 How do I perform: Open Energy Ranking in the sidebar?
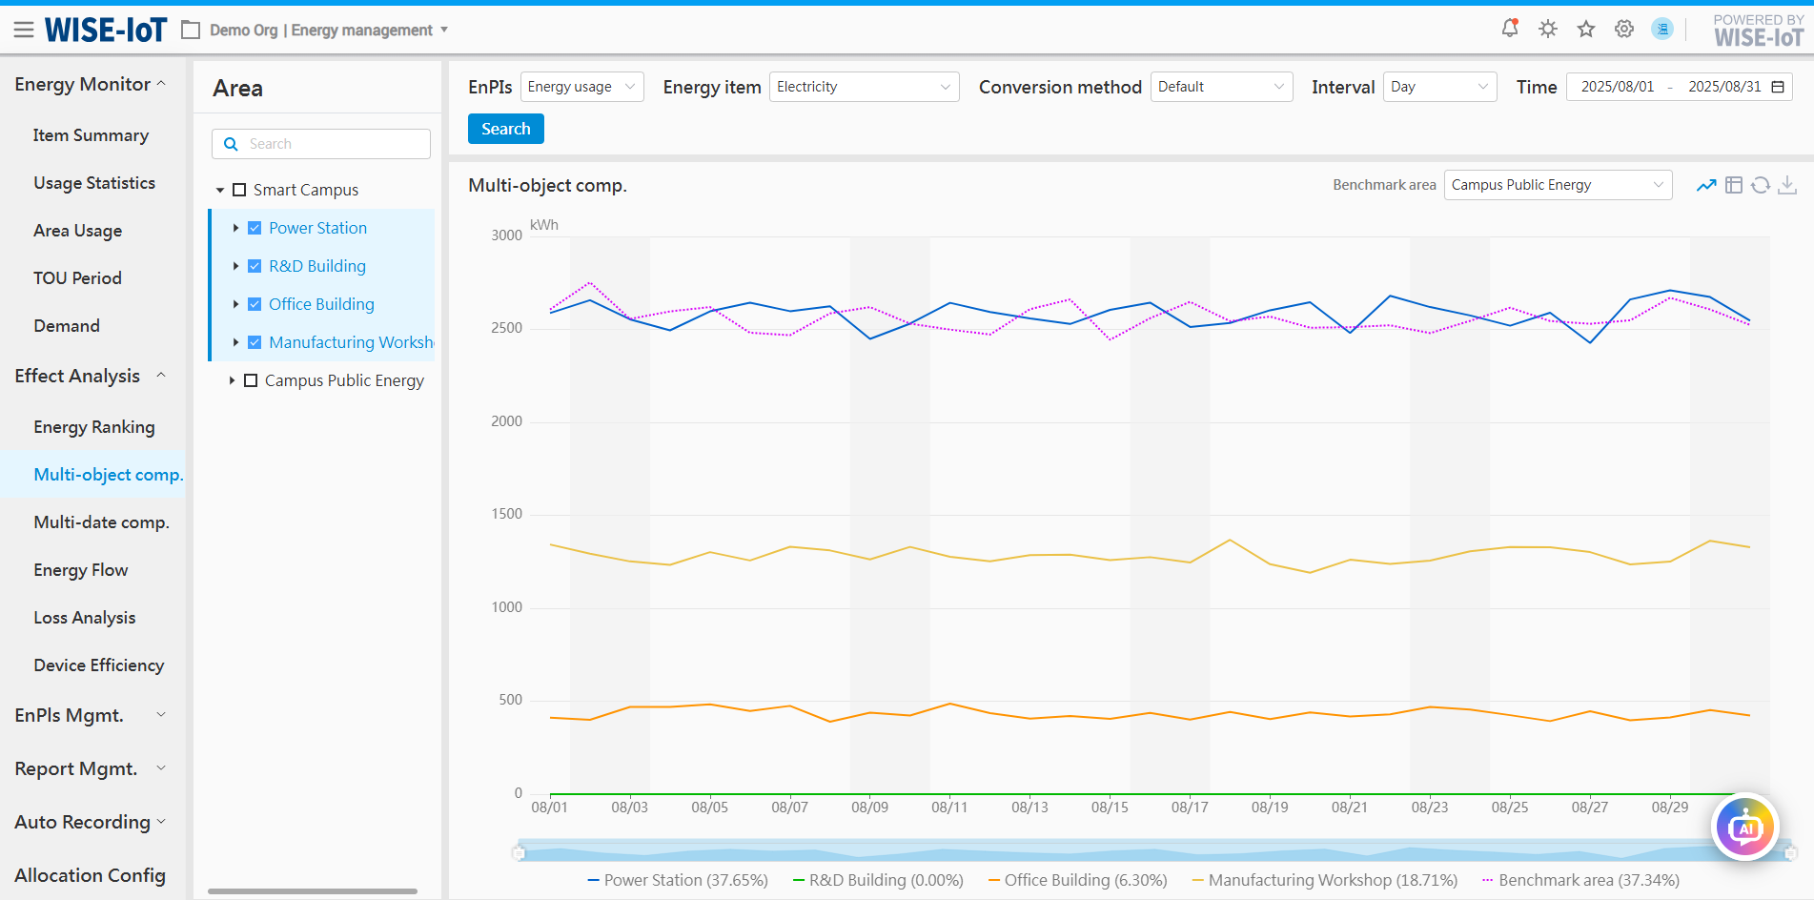tap(93, 427)
